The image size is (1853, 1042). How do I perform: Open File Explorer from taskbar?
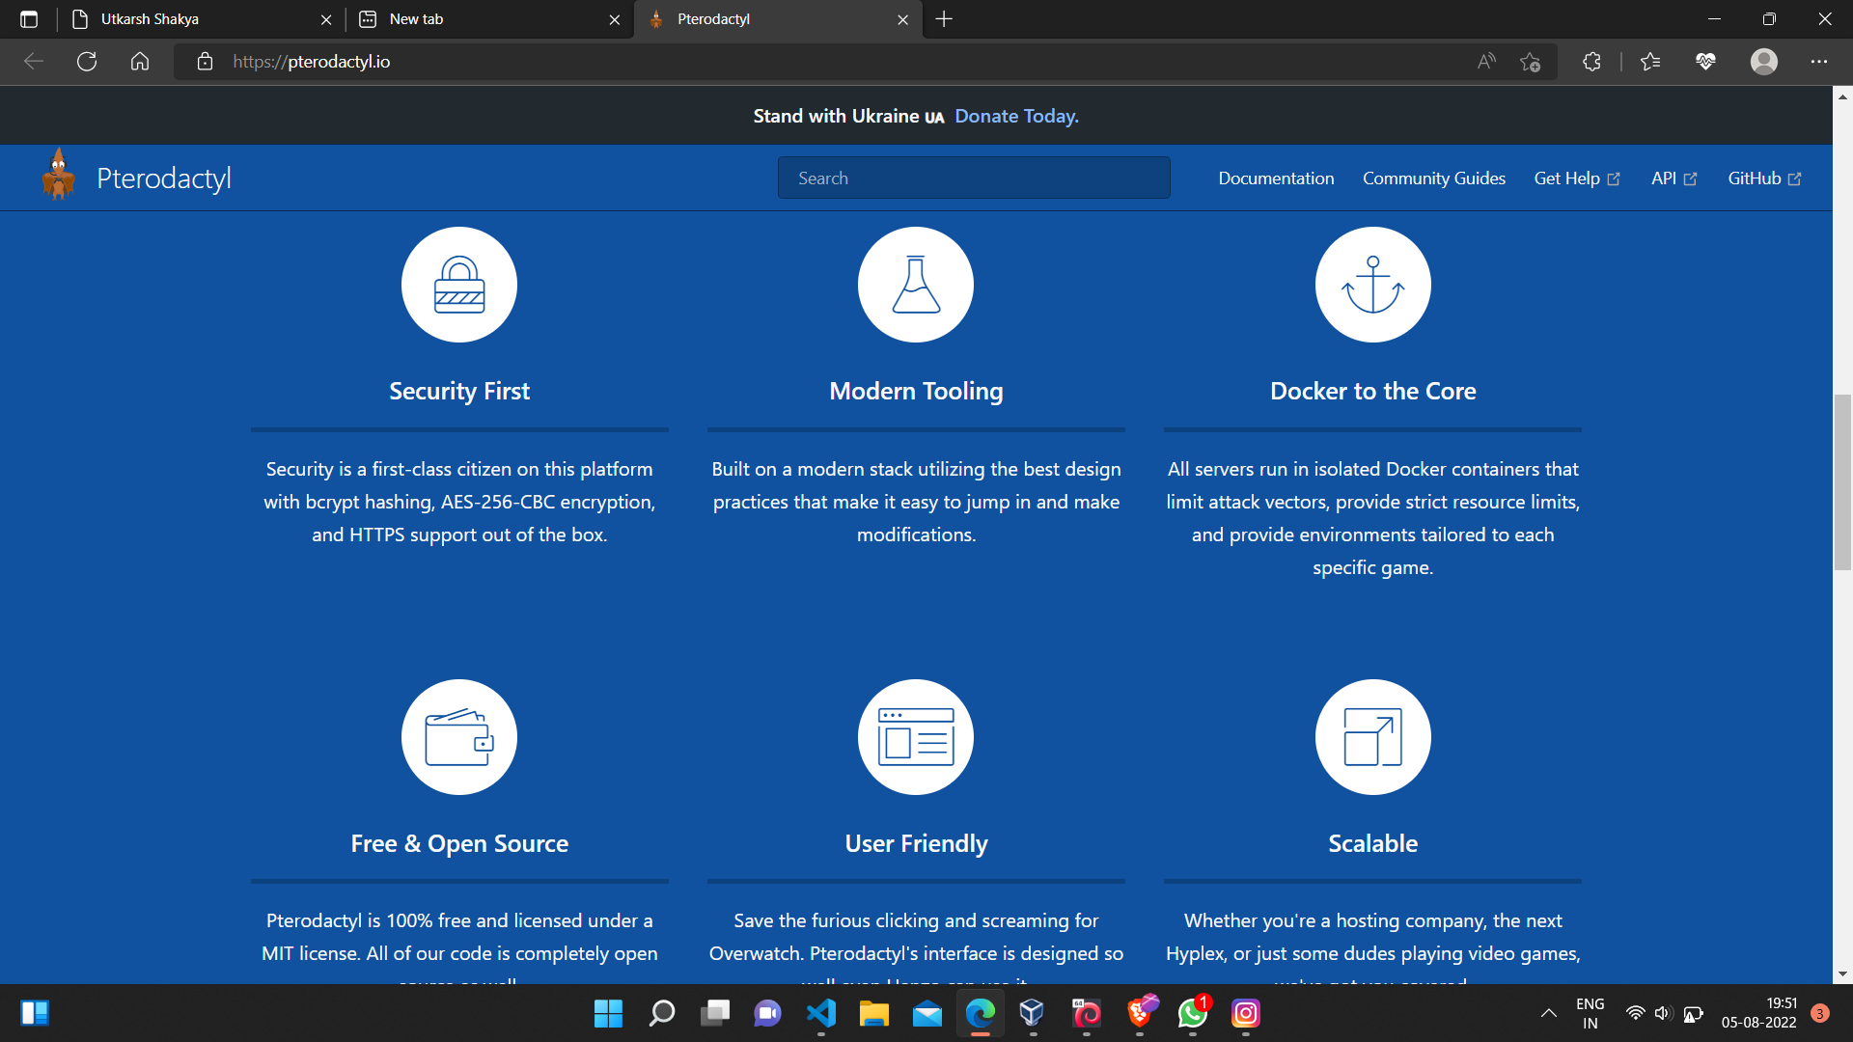(x=874, y=1013)
